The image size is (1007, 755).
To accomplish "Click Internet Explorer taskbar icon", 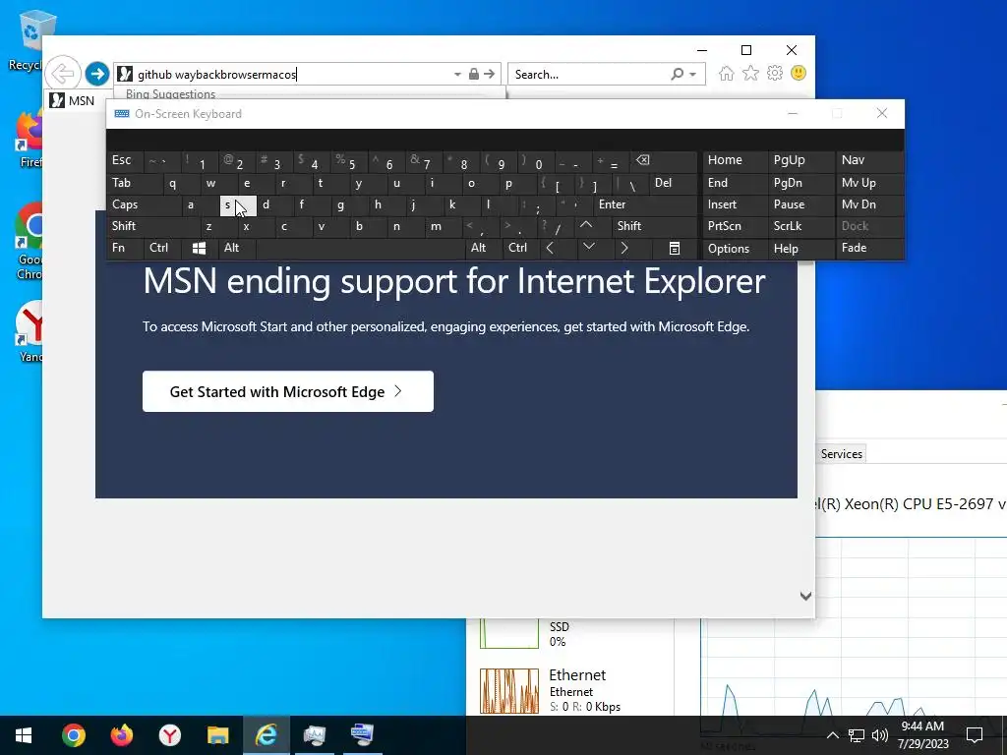I will tap(266, 735).
